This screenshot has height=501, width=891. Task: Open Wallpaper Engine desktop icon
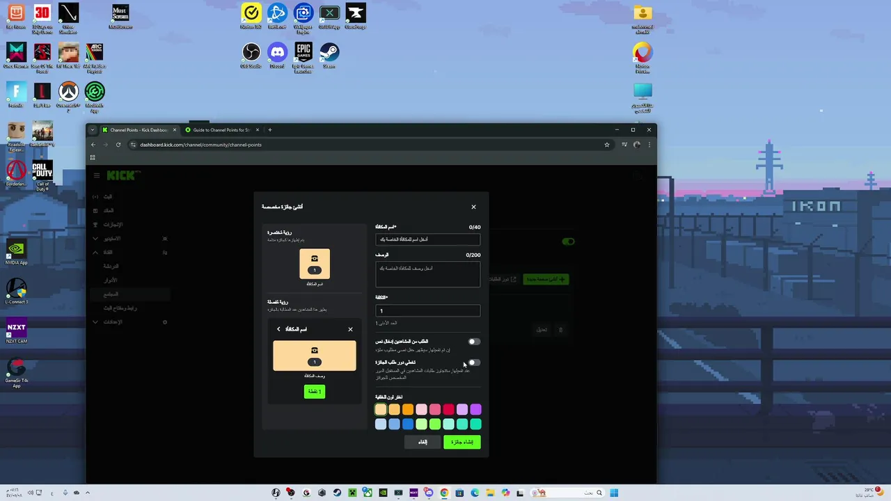coord(303,19)
